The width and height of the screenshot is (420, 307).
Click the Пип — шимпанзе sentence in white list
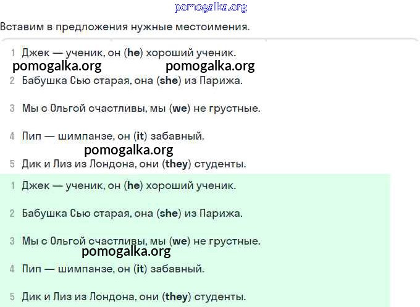click(112, 136)
